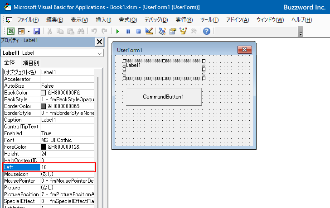The image size is (330, 208).
Task: Click Label1 bottom-right resize handle
Action: tap(204, 79)
